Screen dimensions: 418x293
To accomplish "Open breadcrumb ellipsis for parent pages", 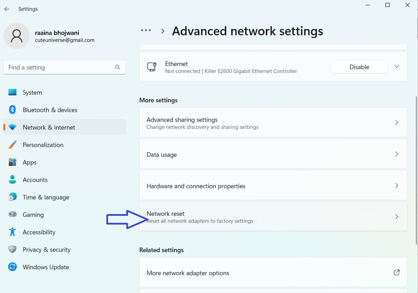I will coord(146,31).
